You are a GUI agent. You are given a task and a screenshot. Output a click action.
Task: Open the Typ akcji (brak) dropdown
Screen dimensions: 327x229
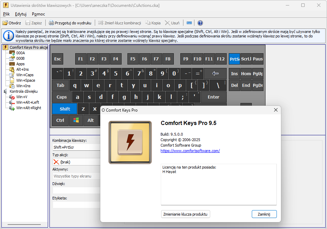coord(77,162)
